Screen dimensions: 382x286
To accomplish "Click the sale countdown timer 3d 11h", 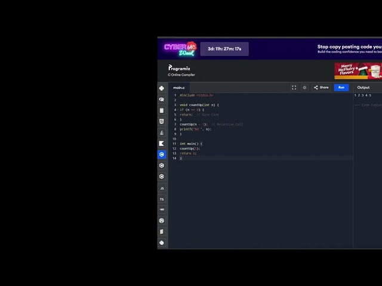I will [224, 49].
